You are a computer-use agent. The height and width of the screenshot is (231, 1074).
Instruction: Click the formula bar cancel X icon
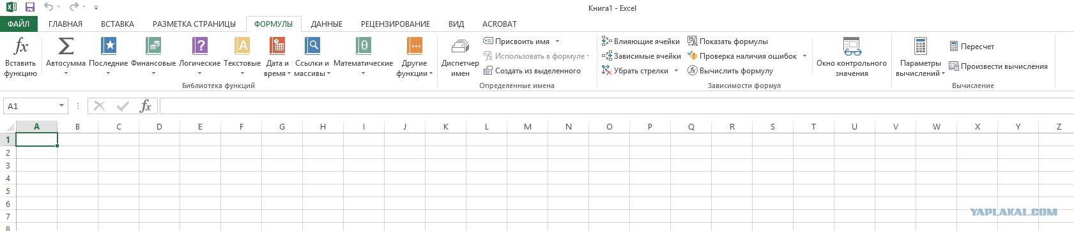[99, 106]
